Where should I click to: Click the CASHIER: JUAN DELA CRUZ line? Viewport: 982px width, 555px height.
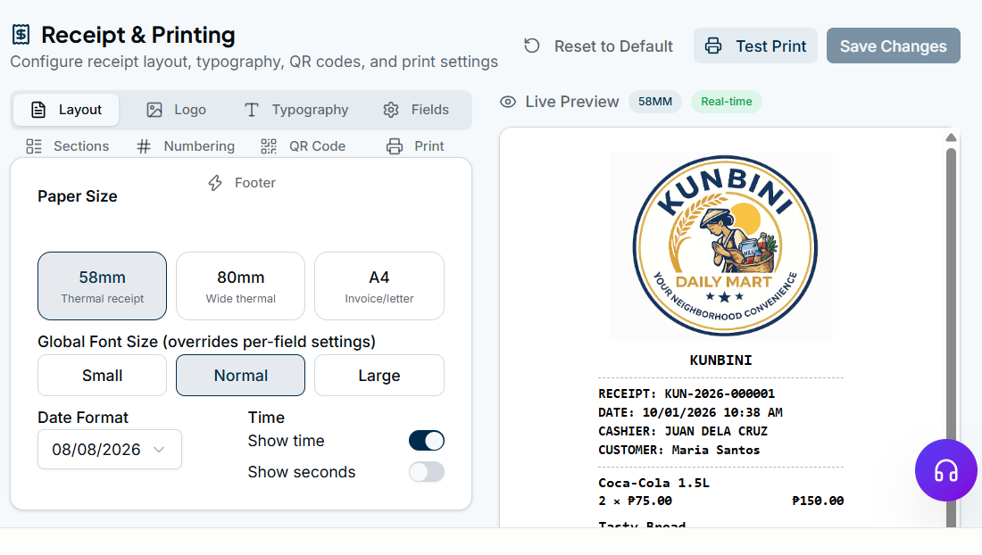click(x=683, y=431)
